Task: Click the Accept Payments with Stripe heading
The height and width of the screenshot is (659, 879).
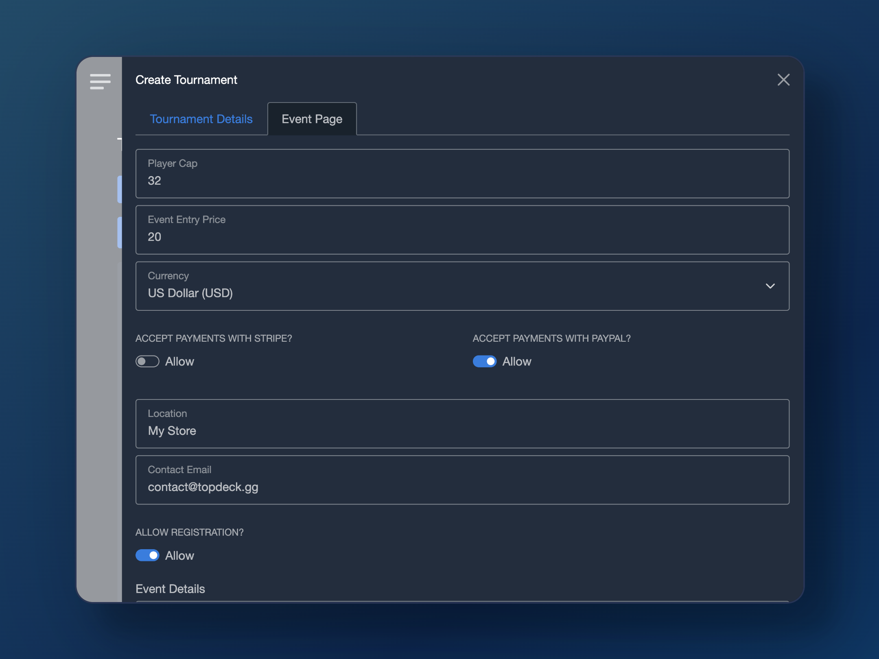Action: coord(214,338)
